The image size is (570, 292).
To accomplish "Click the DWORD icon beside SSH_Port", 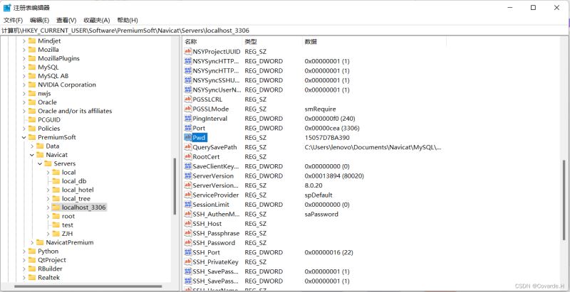I will point(188,252).
